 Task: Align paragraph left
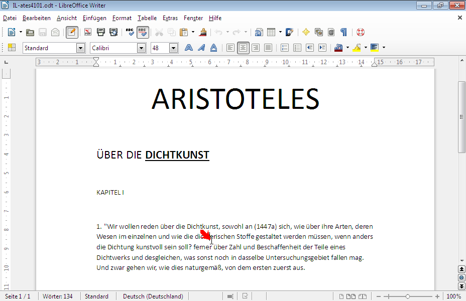[x=230, y=48]
